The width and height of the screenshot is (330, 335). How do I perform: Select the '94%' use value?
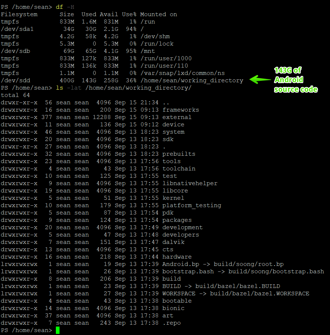[131, 29]
